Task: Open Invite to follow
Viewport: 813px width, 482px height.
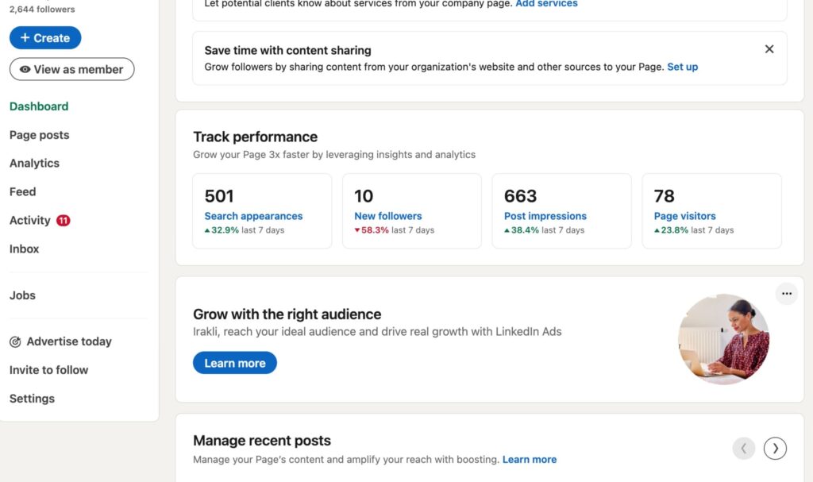Action: click(x=48, y=370)
